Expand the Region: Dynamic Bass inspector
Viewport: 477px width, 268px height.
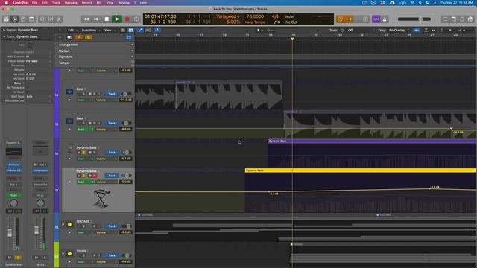[4, 30]
